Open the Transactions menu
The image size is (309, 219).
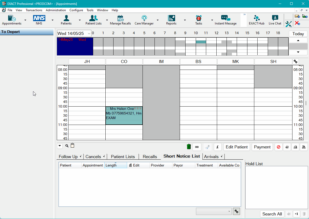coord(34,10)
